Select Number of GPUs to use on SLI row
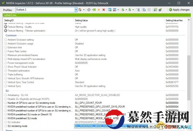193x131 pixels. pos(94,103)
